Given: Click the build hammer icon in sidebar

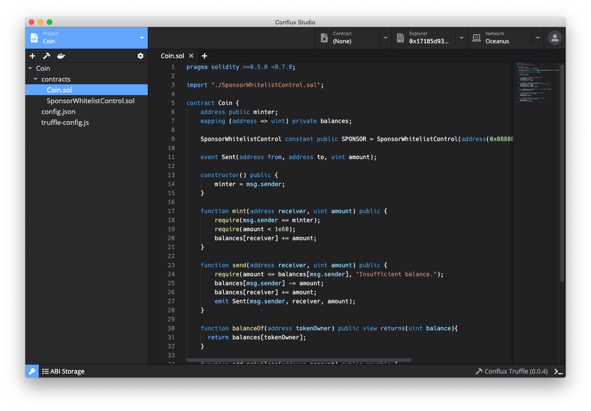Looking at the screenshot, I should pos(46,56).
